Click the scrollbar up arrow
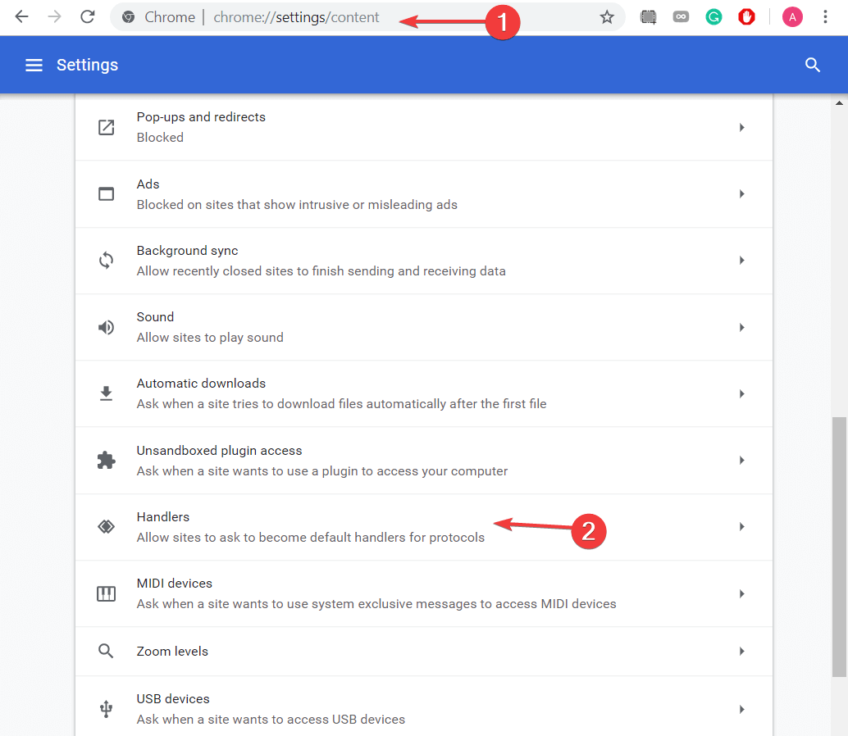This screenshot has height=736, width=848. pyautogui.click(x=839, y=102)
